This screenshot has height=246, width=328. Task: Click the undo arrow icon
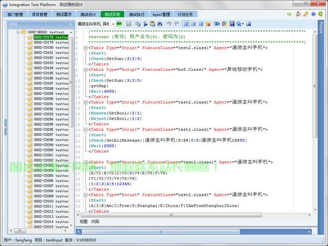pos(169,24)
